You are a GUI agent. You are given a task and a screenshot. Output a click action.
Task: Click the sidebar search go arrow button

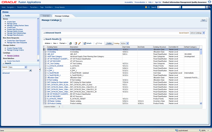point(30,70)
